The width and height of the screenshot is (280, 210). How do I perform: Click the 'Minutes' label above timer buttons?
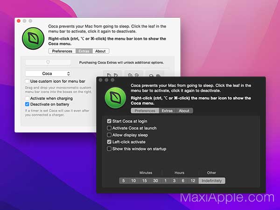pos(146,173)
